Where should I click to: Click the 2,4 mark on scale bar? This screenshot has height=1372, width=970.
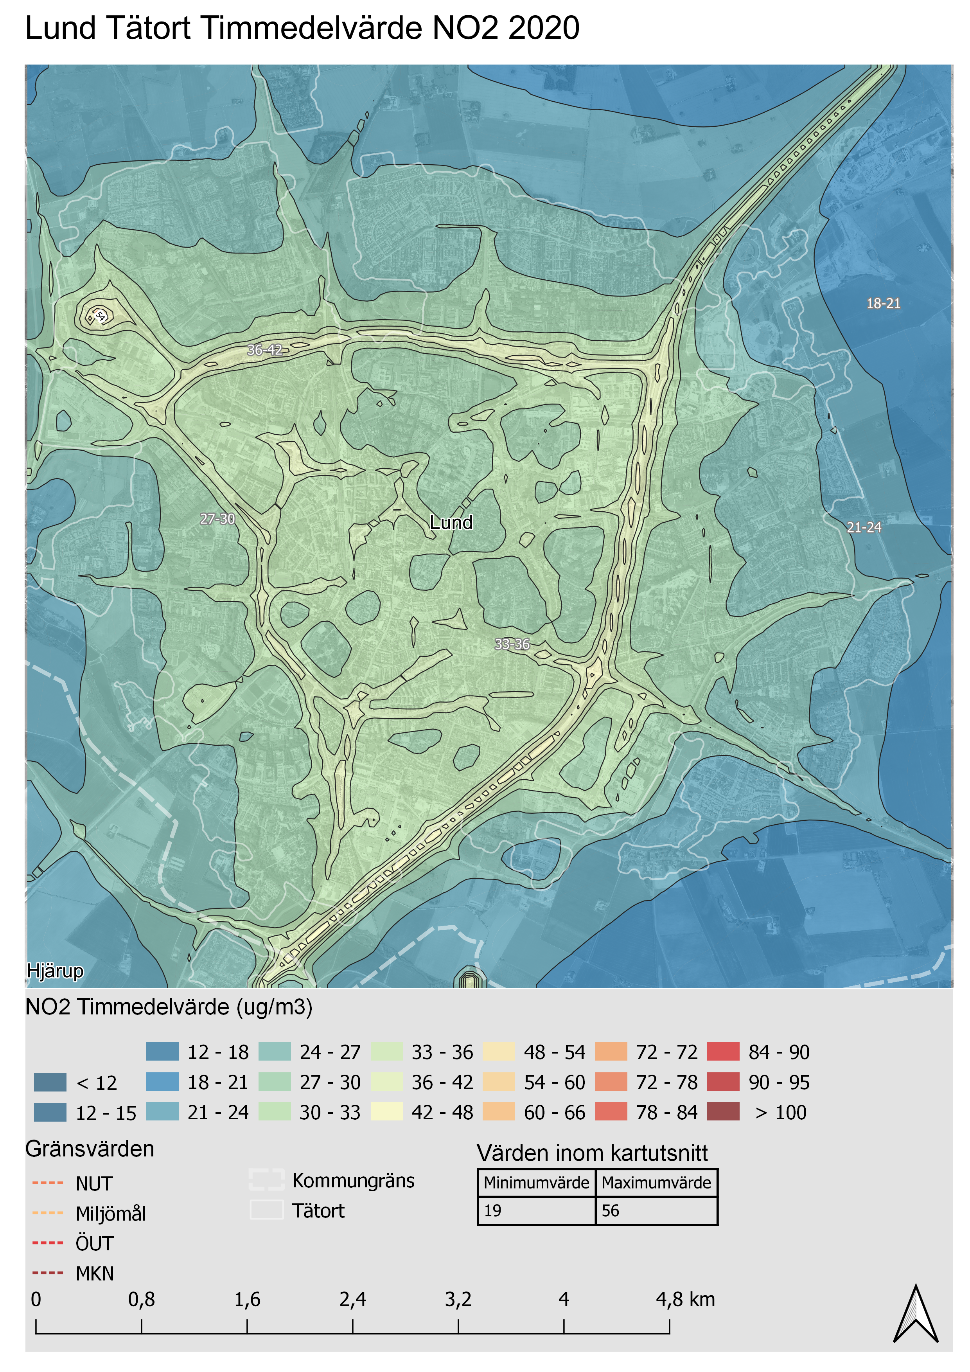(352, 1299)
